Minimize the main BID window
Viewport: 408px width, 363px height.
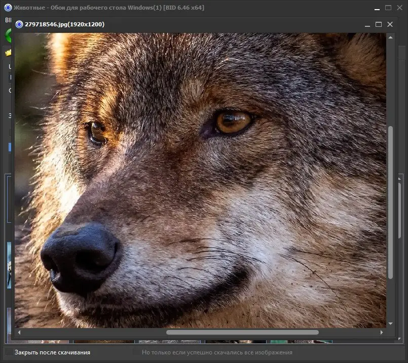coord(377,8)
